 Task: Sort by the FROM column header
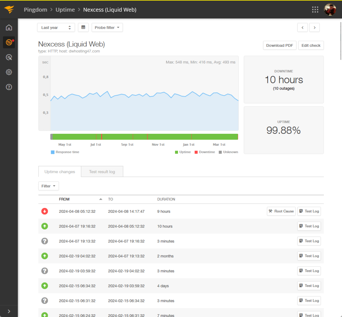click(64, 199)
